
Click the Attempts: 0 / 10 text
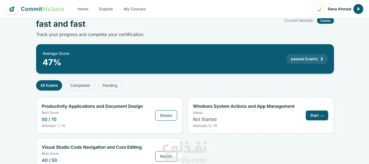pyautogui.click(x=205, y=126)
